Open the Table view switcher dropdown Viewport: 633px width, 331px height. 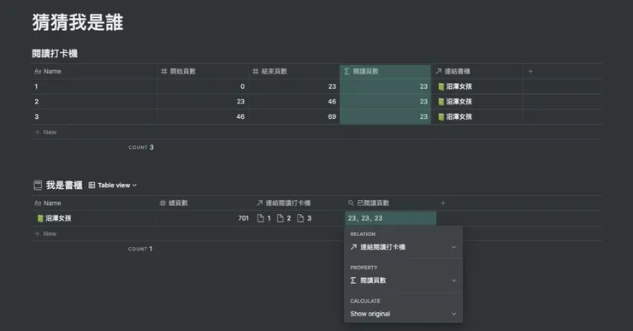(x=113, y=186)
